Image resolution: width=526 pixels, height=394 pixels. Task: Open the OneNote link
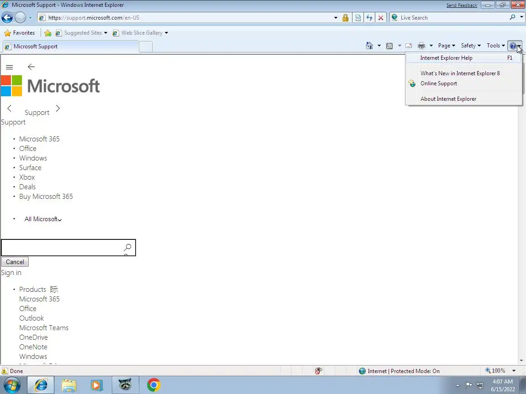point(33,347)
